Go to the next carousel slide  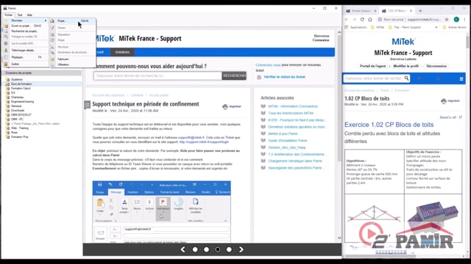pos(241,249)
